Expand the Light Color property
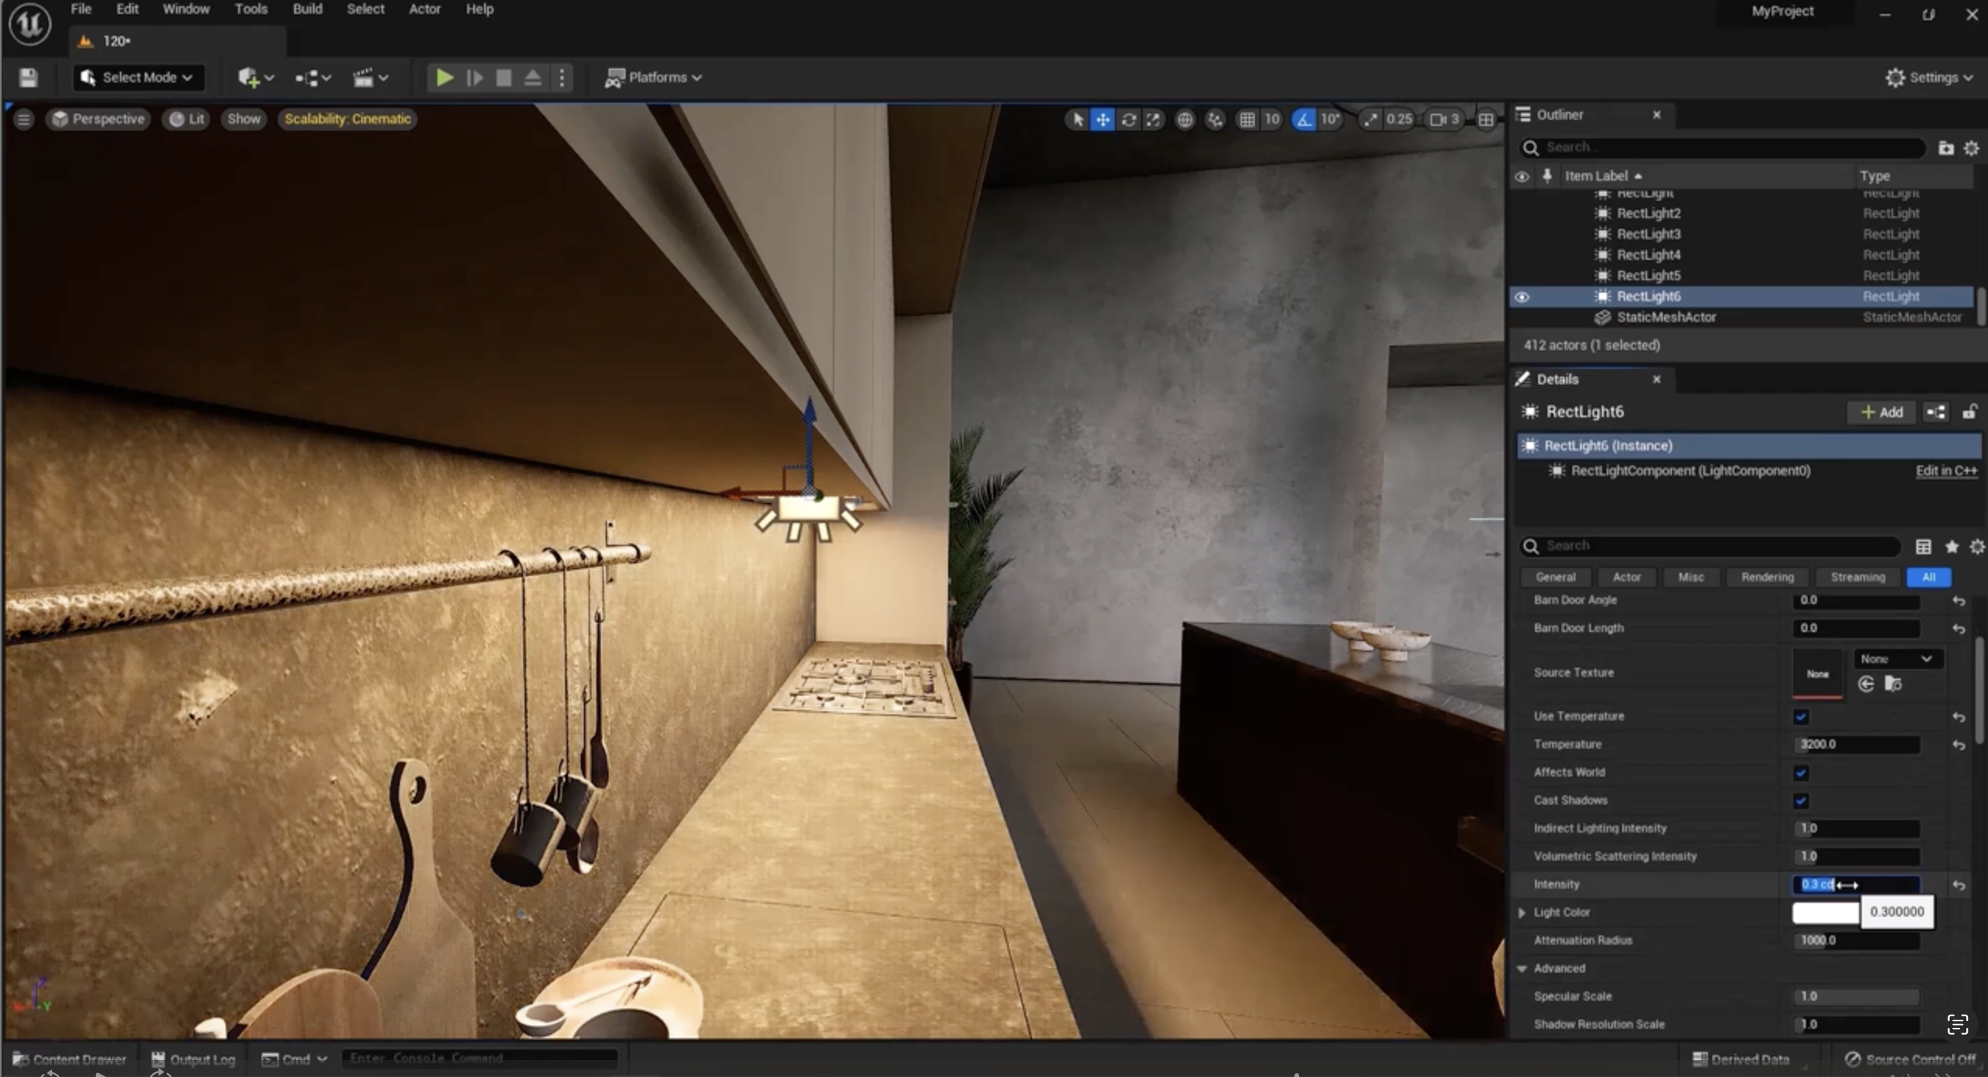 point(1522,912)
